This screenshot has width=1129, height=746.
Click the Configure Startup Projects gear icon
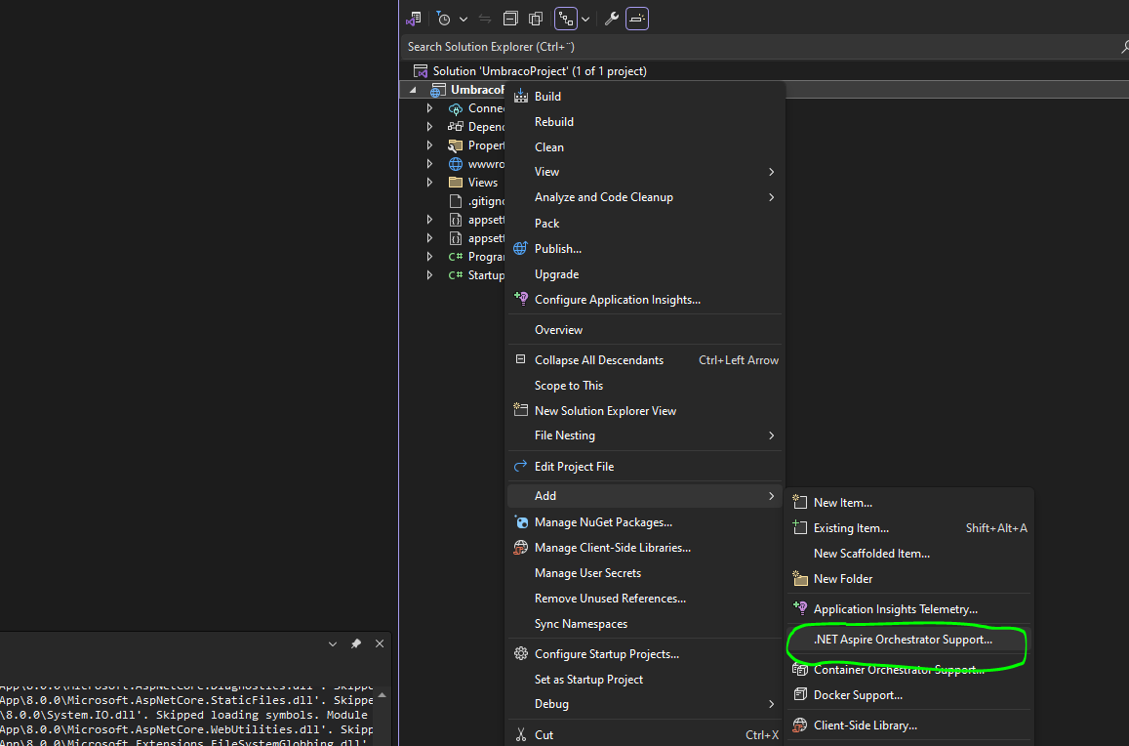520,654
